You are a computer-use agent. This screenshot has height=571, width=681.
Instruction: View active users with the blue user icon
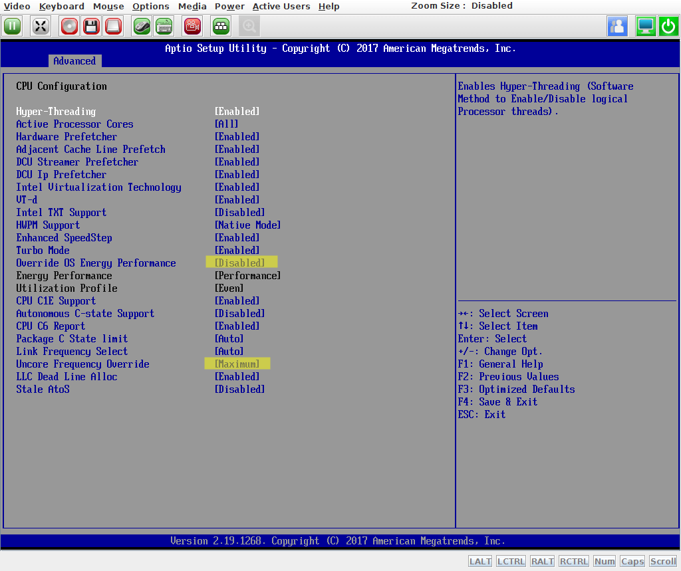click(615, 26)
